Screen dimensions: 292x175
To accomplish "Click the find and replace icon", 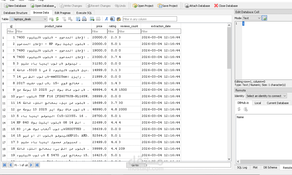I will pos(119,19).
